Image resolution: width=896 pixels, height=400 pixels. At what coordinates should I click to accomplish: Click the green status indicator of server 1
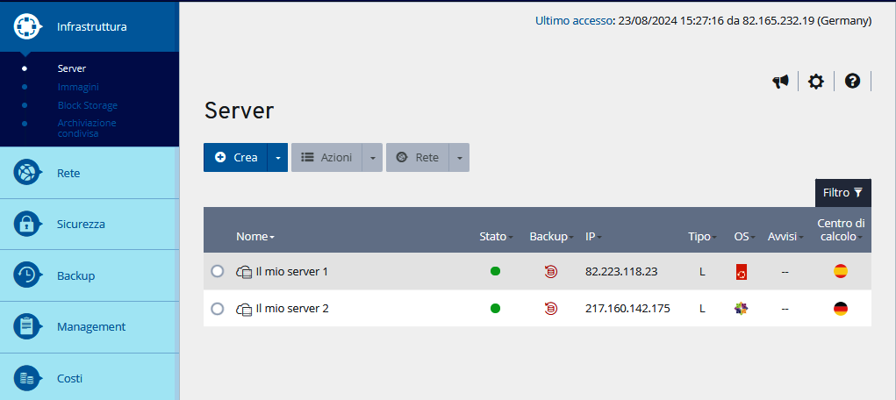[495, 272]
